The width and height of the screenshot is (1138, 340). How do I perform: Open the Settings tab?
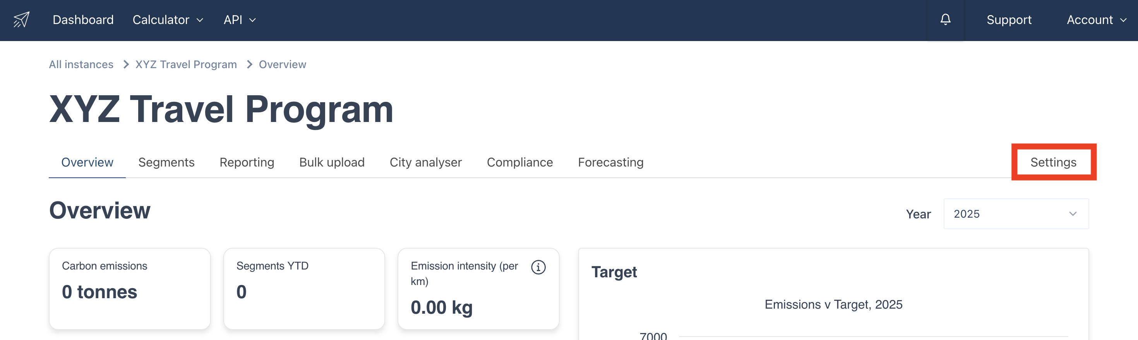pyautogui.click(x=1053, y=162)
